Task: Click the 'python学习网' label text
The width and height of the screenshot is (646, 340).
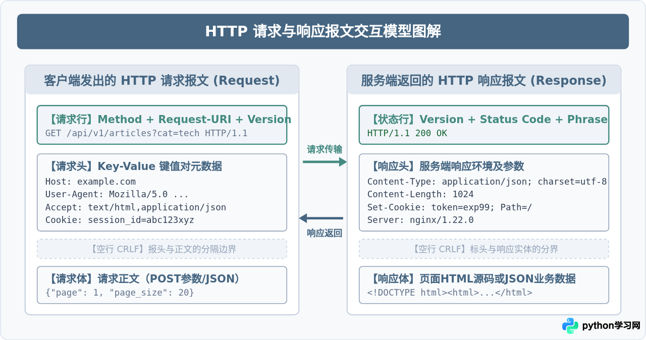Action: tap(611, 326)
